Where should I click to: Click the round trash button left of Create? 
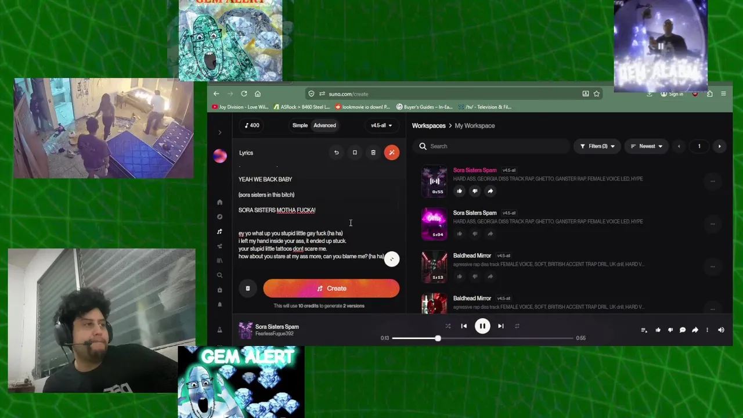click(x=248, y=289)
